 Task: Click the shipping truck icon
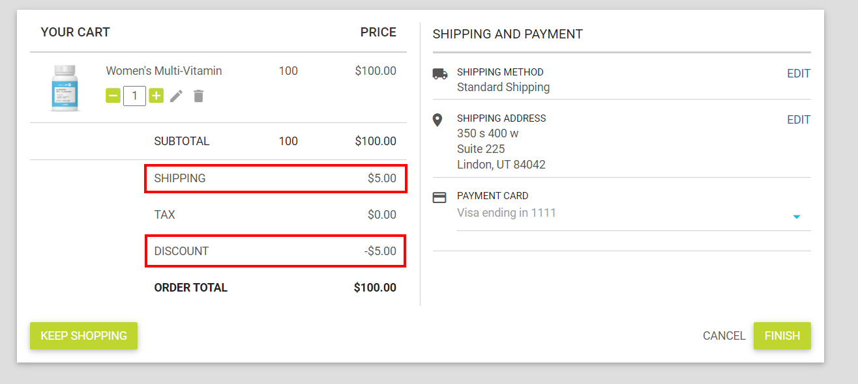pos(440,74)
